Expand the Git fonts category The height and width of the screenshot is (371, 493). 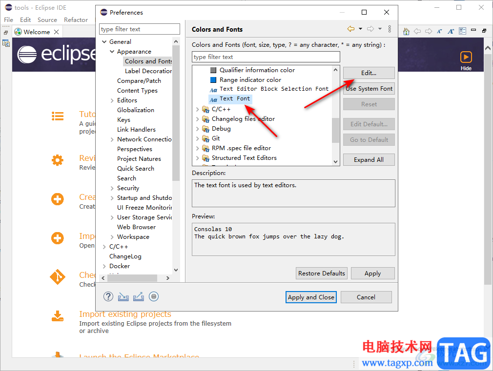tap(197, 138)
